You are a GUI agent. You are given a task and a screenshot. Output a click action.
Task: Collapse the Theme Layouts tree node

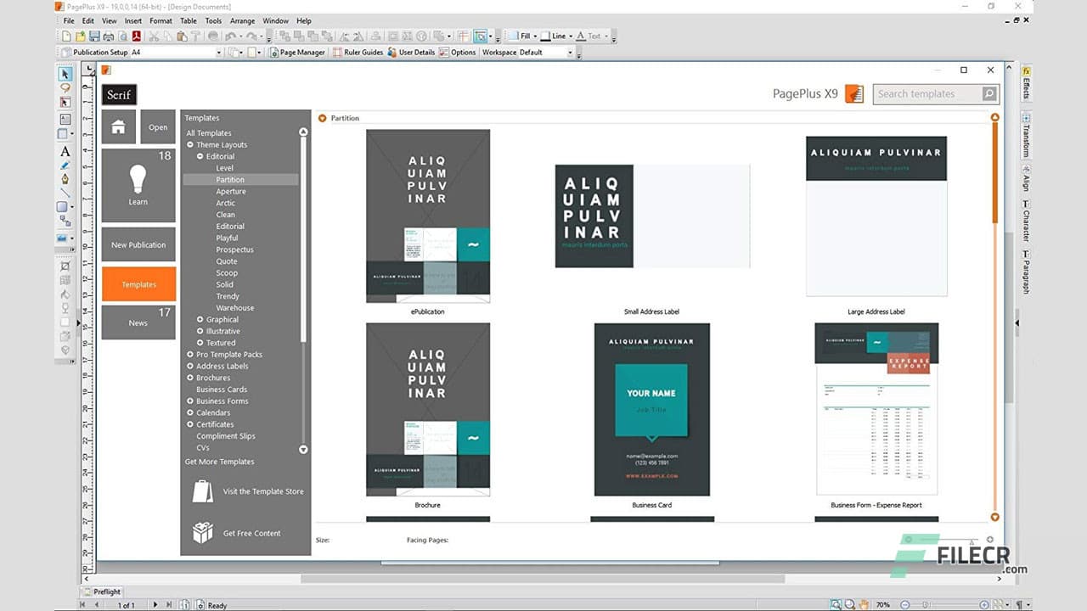pos(190,145)
